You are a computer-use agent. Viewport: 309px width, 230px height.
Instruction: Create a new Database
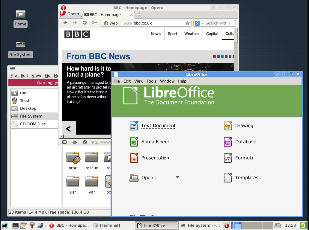[x=240, y=142]
